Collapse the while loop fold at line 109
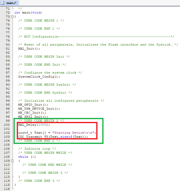180x191 pixels. [x=12, y=161]
